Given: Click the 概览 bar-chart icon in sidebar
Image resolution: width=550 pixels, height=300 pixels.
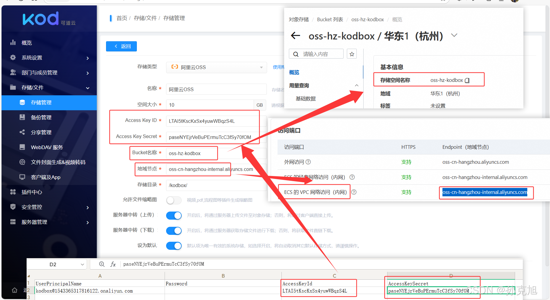Looking at the screenshot, I should pyautogui.click(x=13, y=42).
